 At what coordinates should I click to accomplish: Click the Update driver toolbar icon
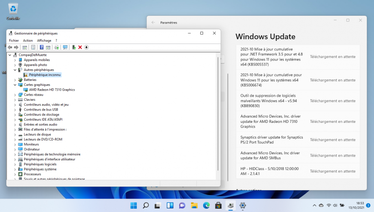56,47
